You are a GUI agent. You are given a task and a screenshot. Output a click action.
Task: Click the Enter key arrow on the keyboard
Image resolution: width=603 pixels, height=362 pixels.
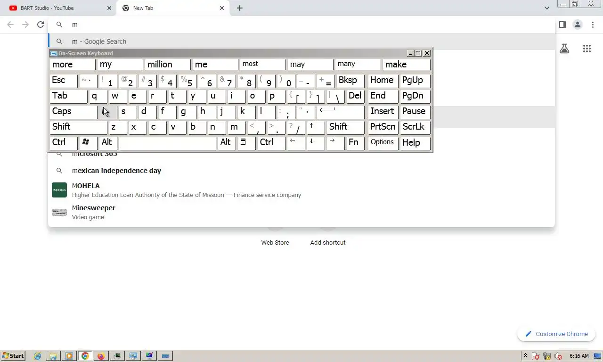pyautogui.click(x=341, y=112)
